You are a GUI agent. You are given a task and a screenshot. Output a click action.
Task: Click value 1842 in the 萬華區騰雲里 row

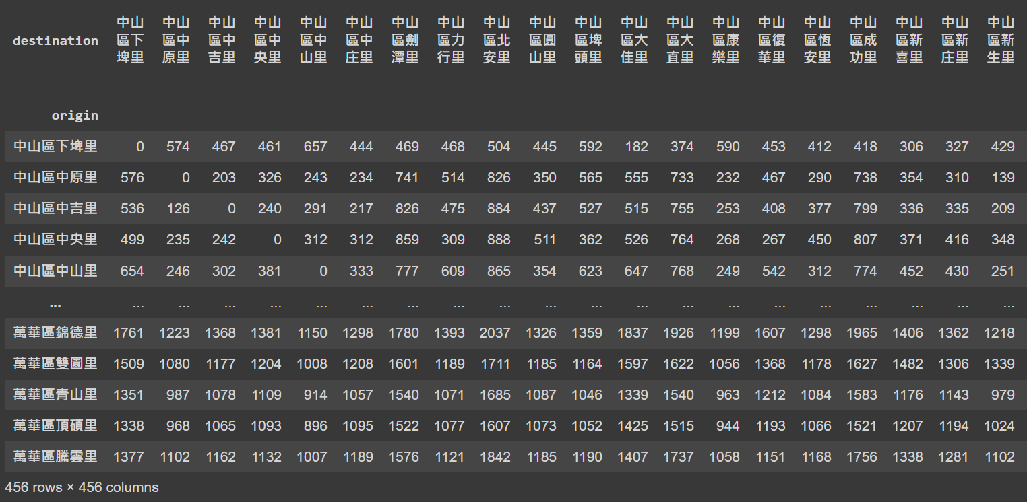(x=495, y=457)
